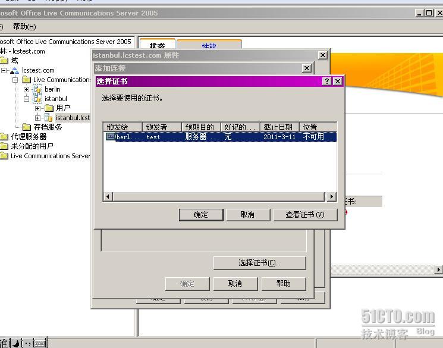The image size is (443, 348).
Task: Close the 选择证书 dialog
Action: pyautogui.click(x=338, y=81)
